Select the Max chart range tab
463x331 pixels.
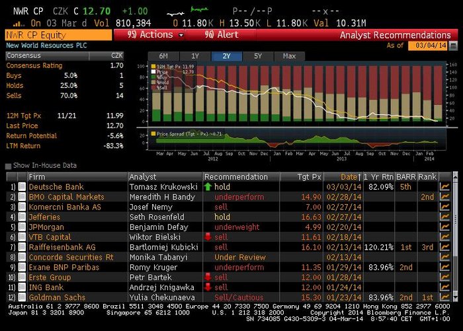[290, 56]
